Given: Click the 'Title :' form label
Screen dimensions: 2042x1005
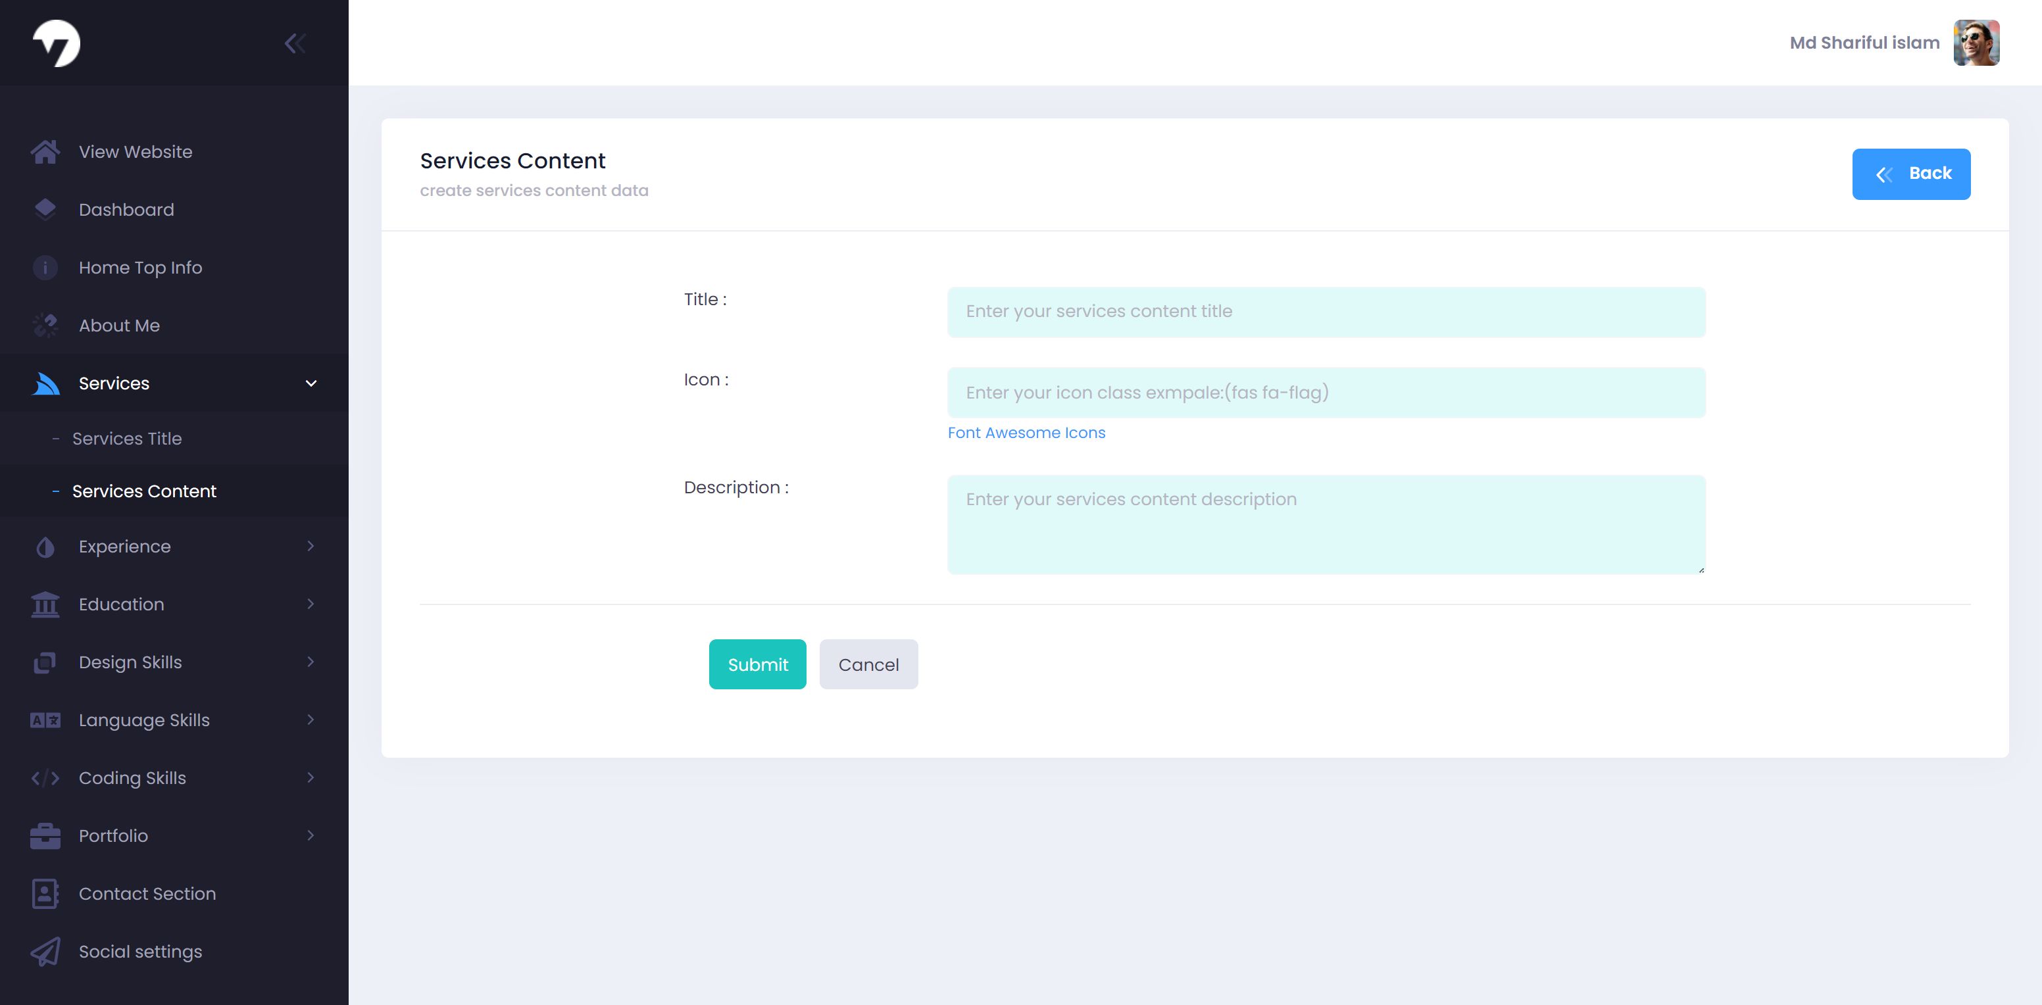Looking at the screenshot, I should [705, 299].
